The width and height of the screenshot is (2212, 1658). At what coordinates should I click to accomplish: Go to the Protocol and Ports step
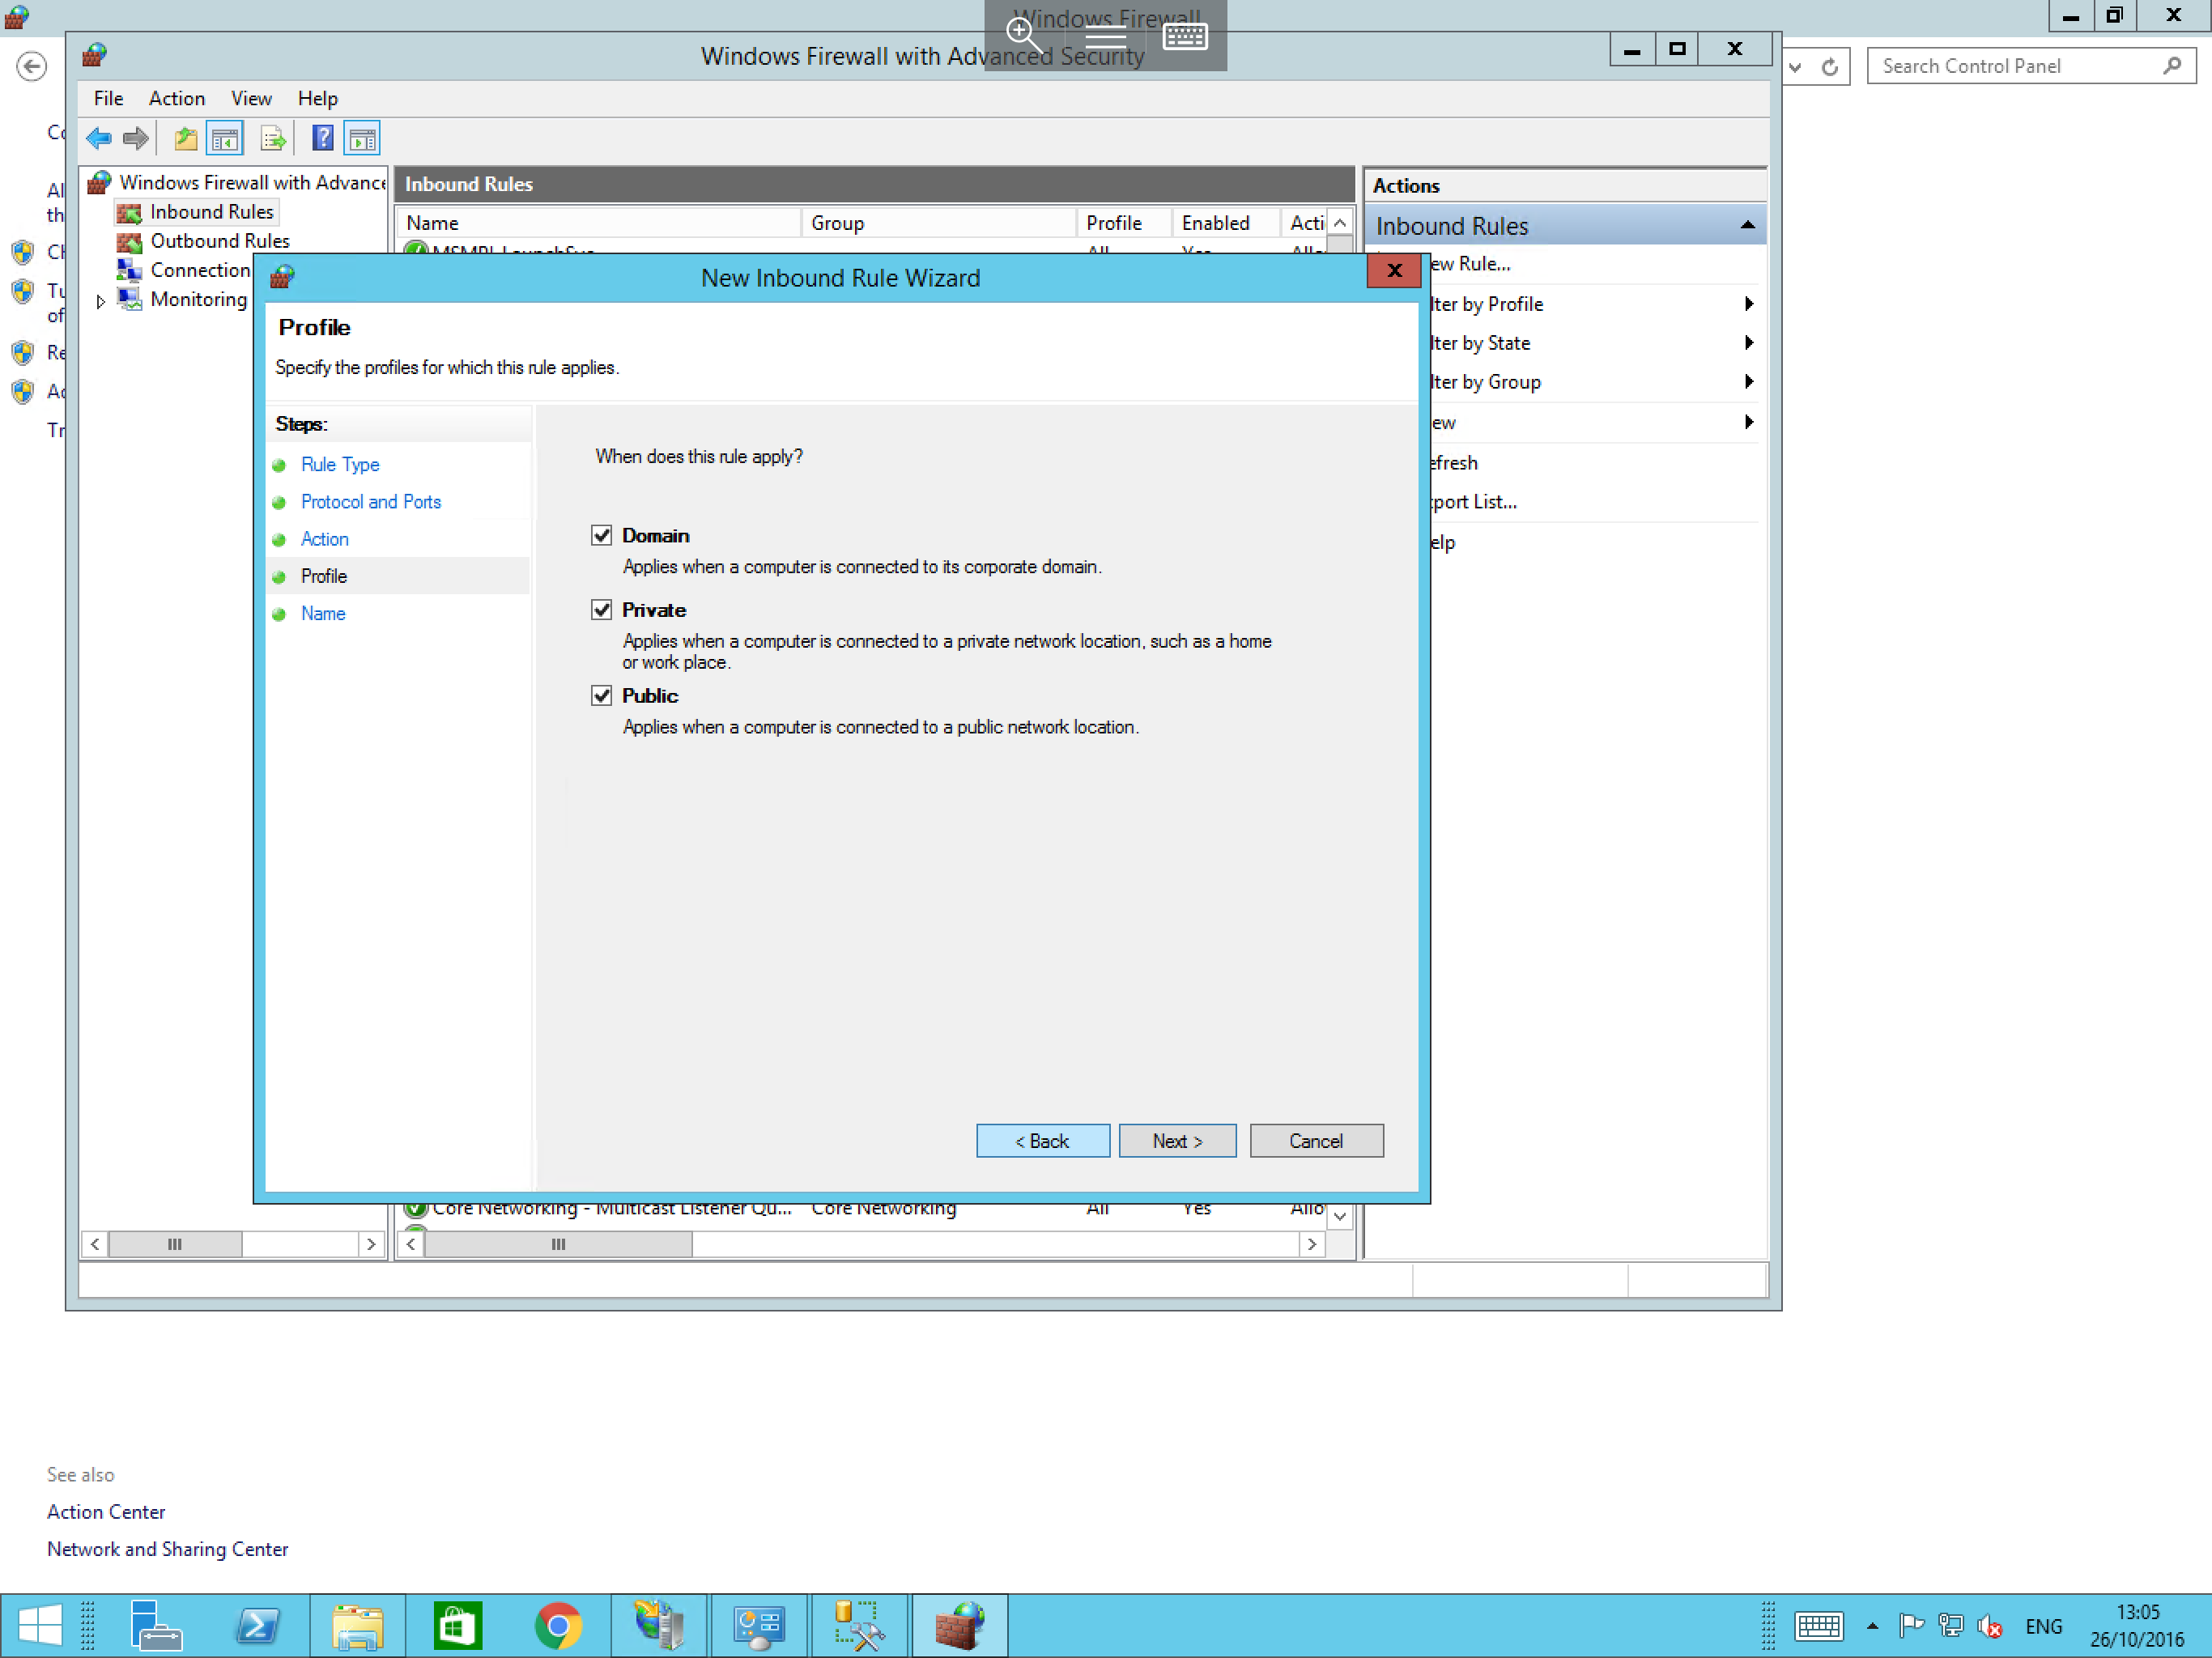[371, 501]
